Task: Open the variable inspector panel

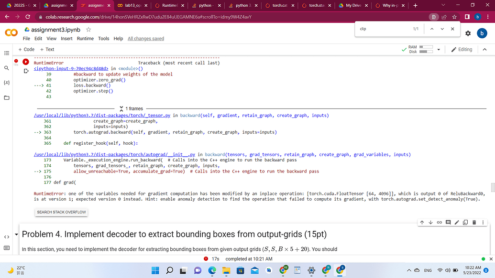Action: [x=7, y=82]
